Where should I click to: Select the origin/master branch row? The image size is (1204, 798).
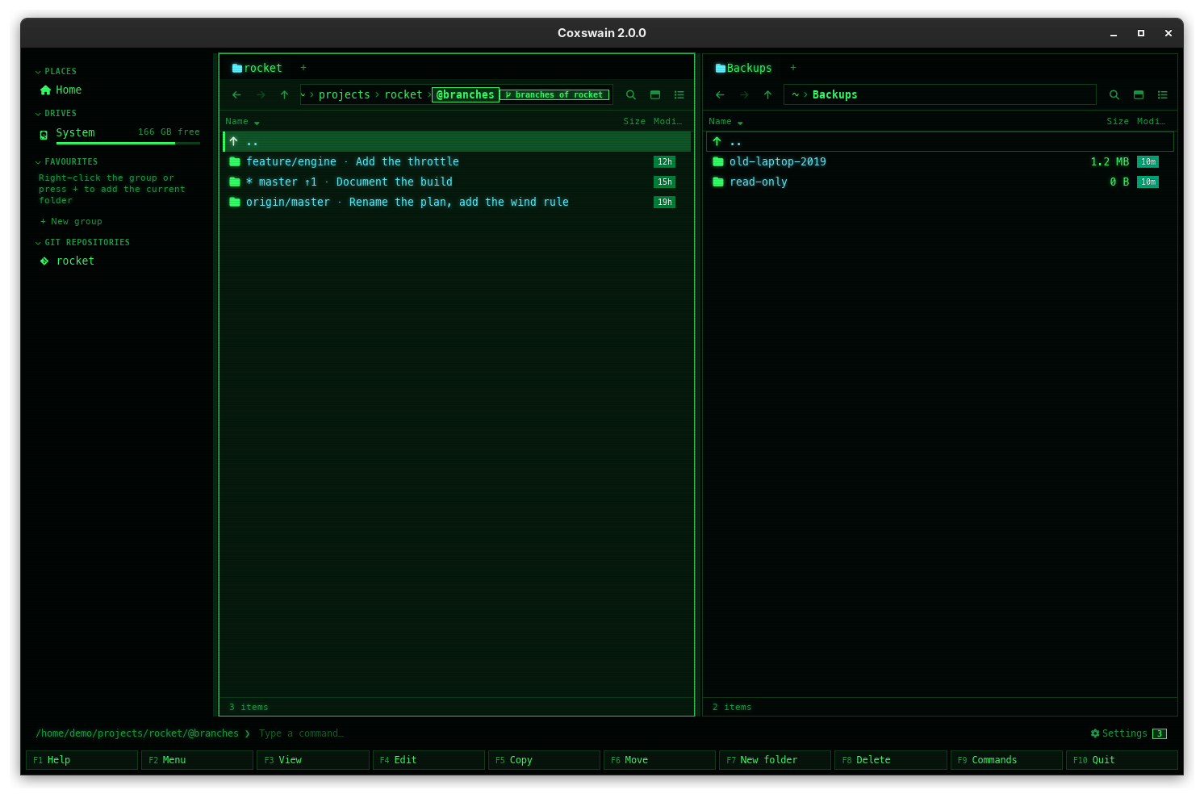pyautogui.click(x=457, y=203)
